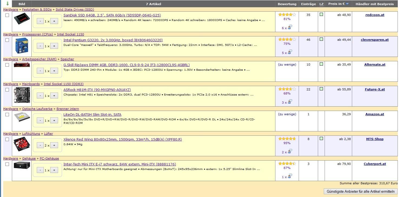This screenshot has height=197, width=400.
Task: Open the Intel Sockel 1150 CPU category
Action: pyautogui.click(x=70, y=34)
